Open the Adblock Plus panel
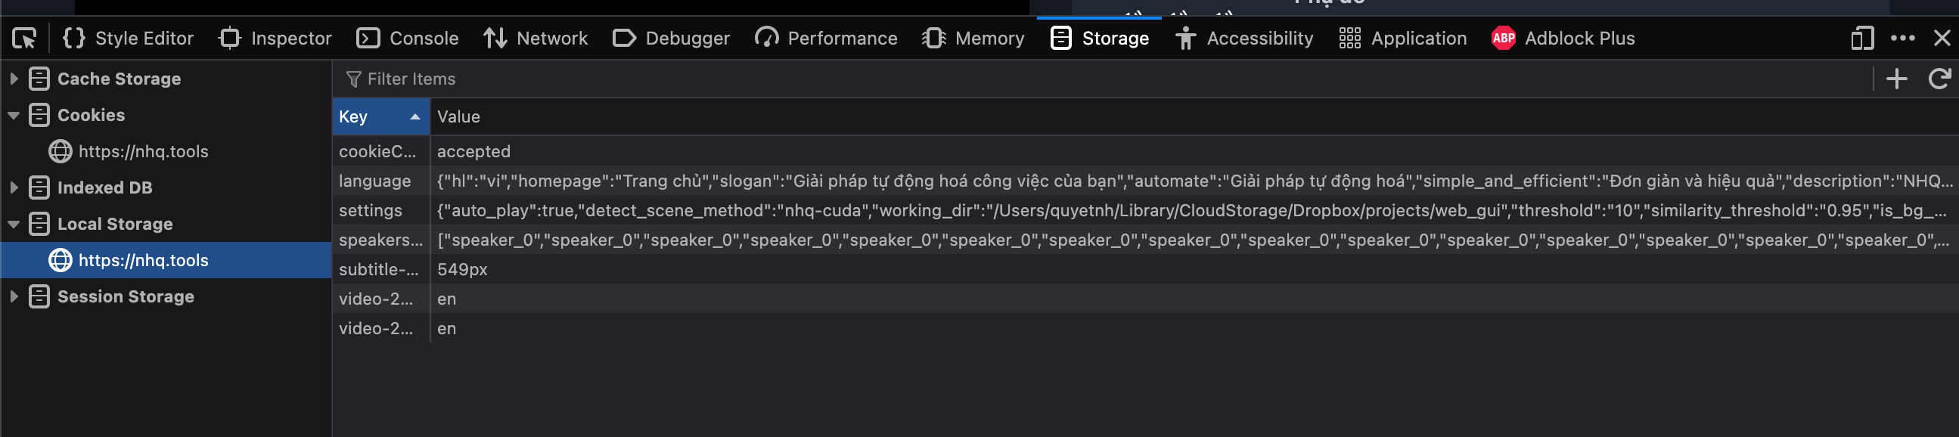 pos(1563,38)
